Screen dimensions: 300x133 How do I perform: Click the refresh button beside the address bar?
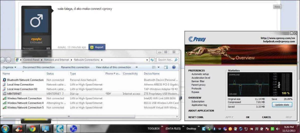(152, 60)
